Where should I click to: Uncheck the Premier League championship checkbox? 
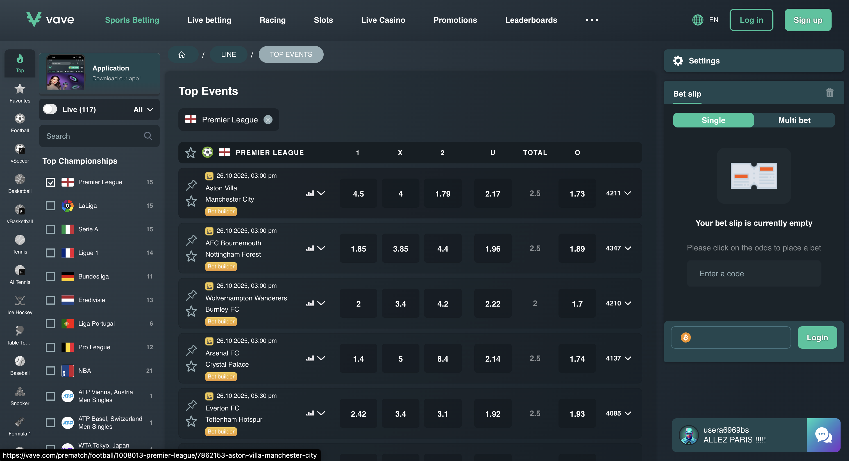coord(50,182)
